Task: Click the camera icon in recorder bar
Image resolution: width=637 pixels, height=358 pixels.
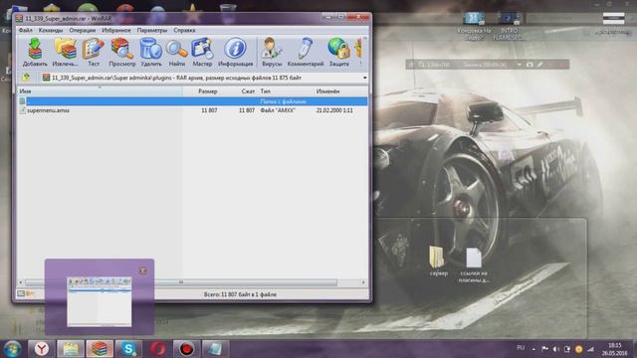Action: 530,65
